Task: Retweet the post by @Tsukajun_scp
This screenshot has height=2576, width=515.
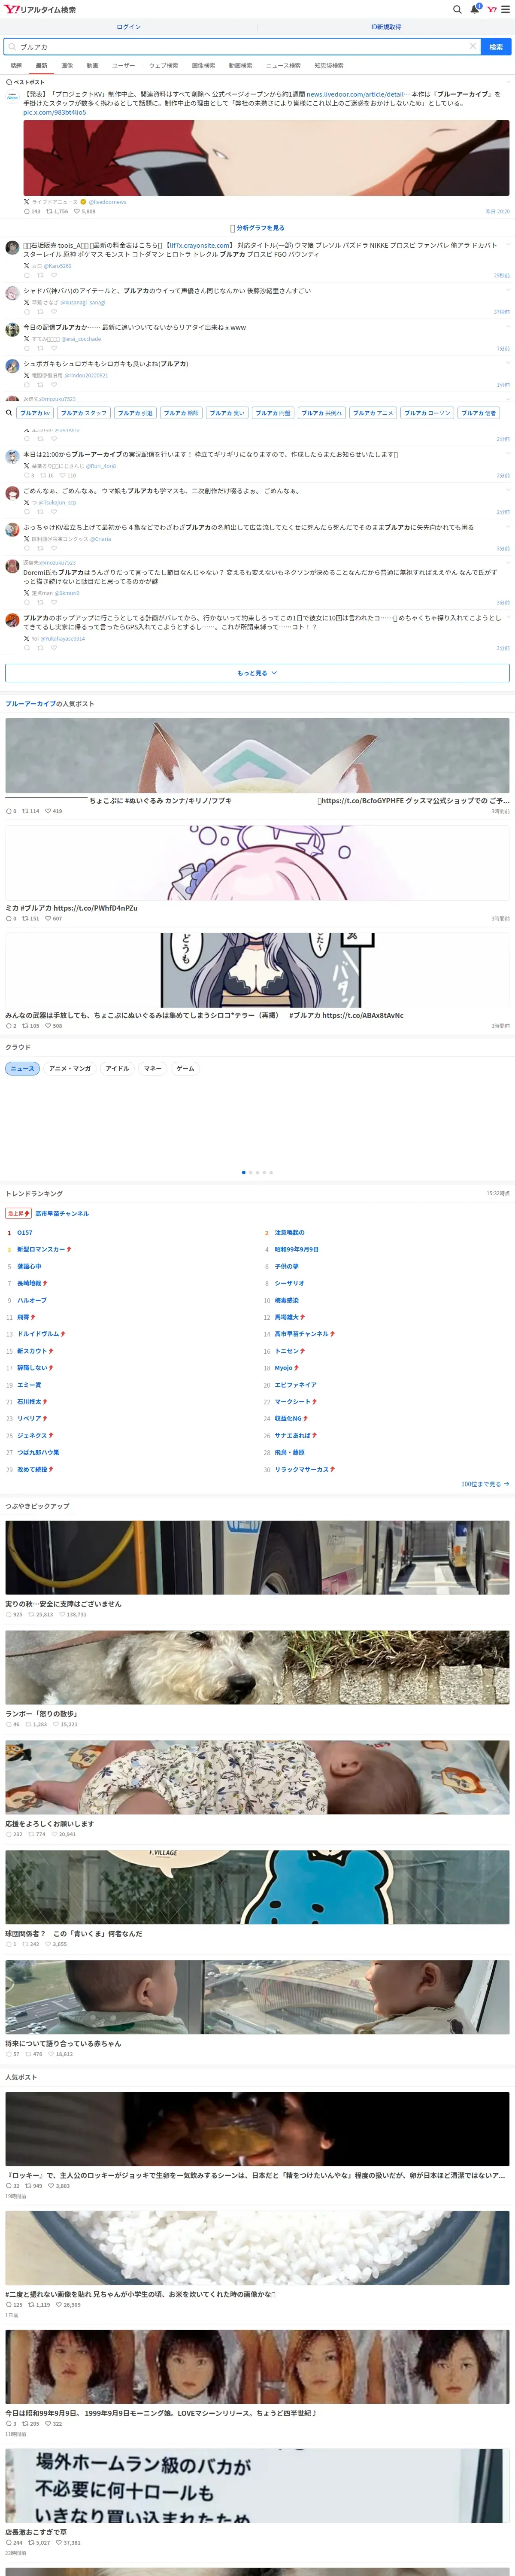Action: click(40, 512)
